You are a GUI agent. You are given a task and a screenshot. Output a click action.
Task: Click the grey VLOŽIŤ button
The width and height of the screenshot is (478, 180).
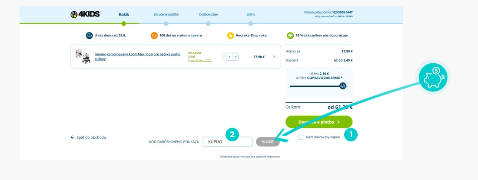tap(268, 142)
